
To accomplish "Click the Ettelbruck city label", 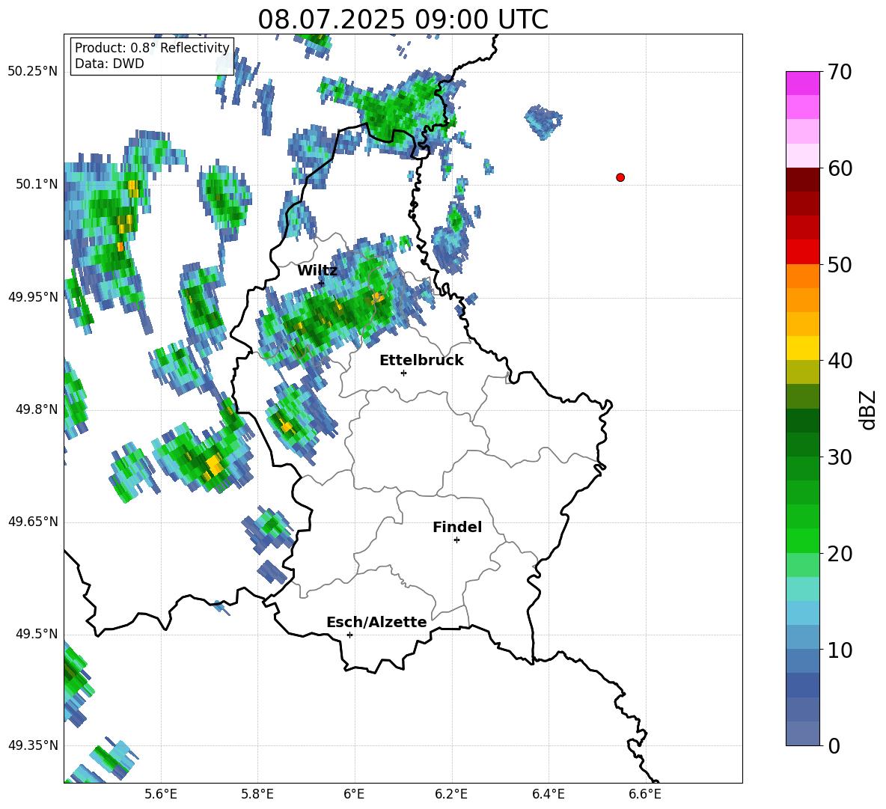I will [421, 361].
